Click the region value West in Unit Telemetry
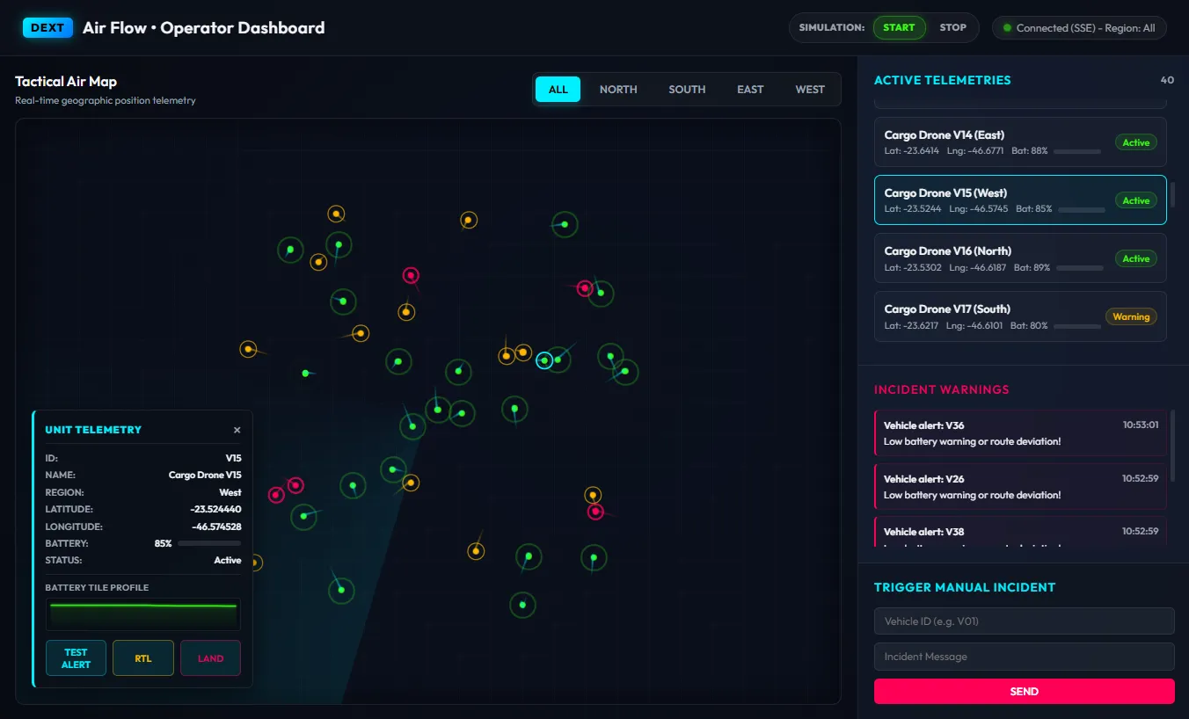The width and height of the screenshot is (1189, 719). 230,492
